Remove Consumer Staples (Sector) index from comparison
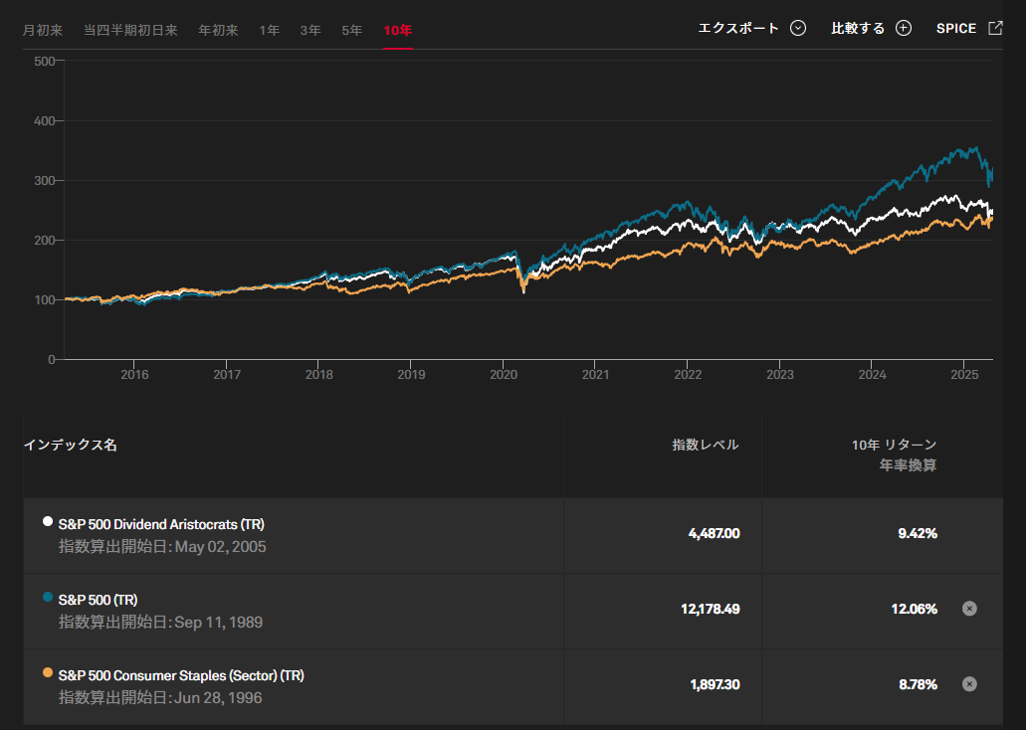 (x=969, y=684)
